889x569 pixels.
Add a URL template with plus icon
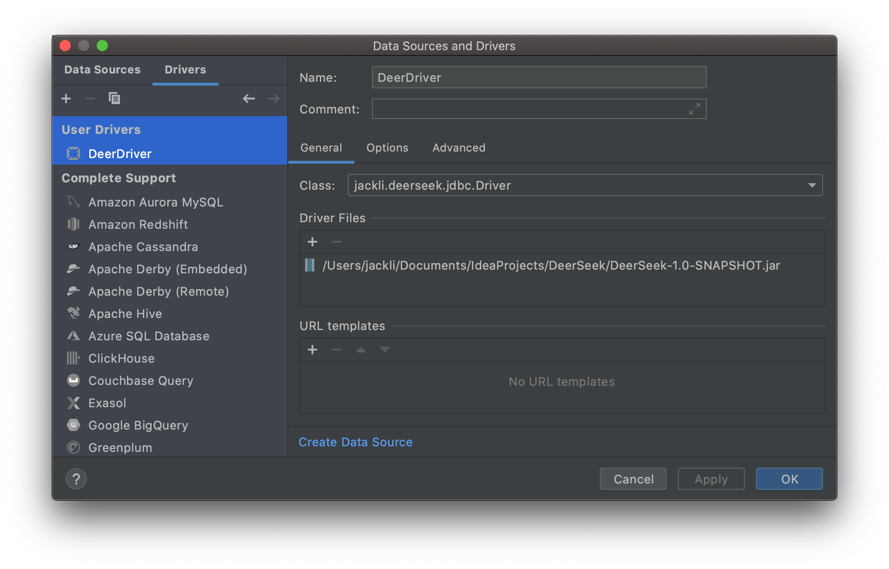click(312, 350)
